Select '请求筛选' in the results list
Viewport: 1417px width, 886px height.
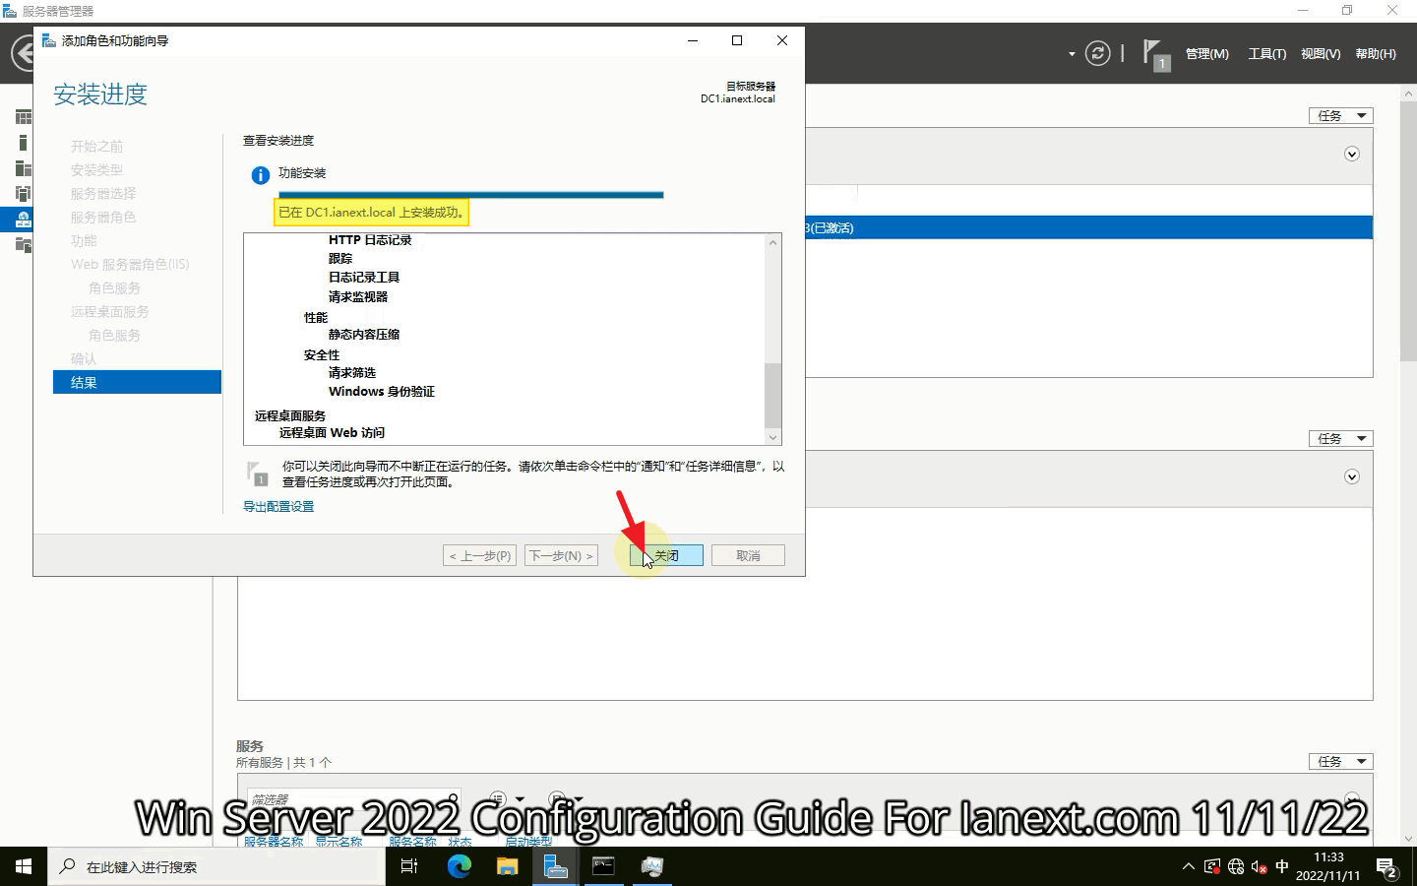352,373
